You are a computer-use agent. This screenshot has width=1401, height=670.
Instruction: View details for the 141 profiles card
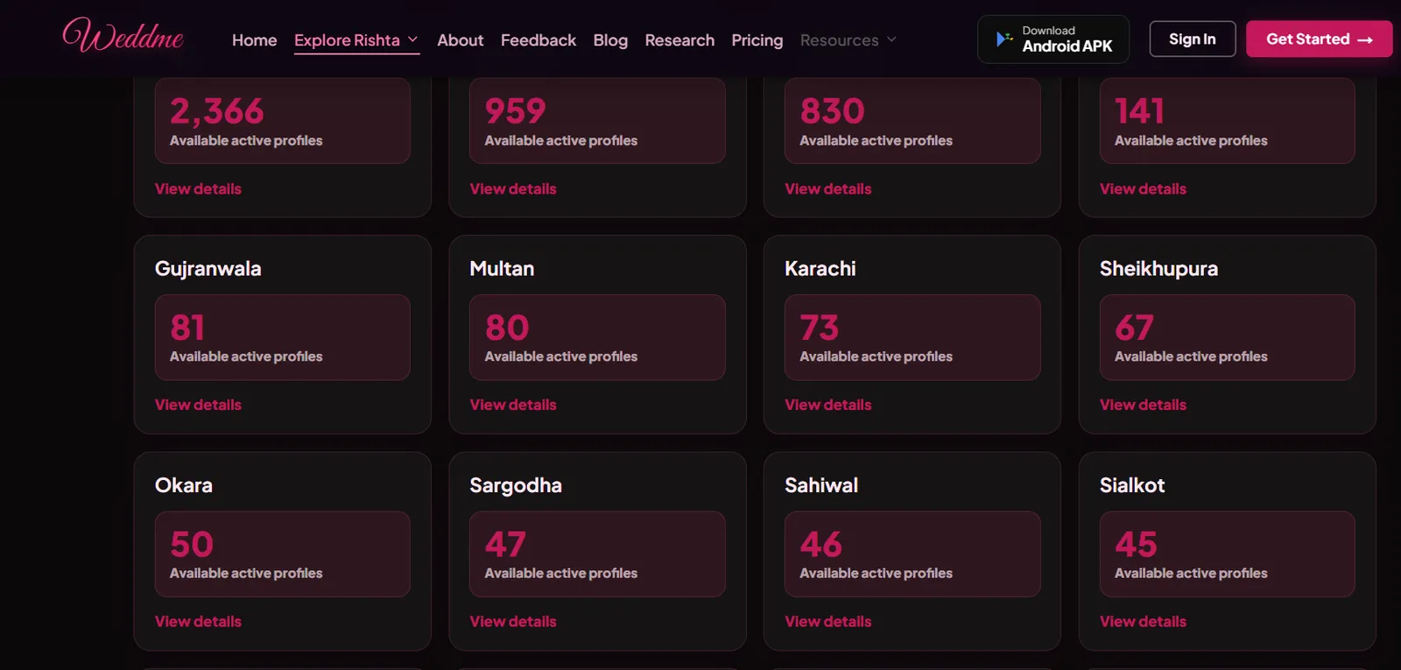(x=1143, y=188)
